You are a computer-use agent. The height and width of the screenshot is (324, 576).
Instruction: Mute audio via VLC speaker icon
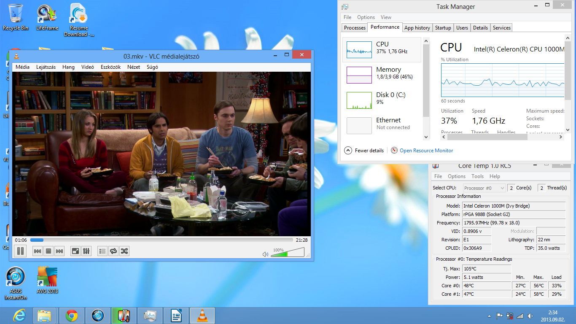pos(265,254)
